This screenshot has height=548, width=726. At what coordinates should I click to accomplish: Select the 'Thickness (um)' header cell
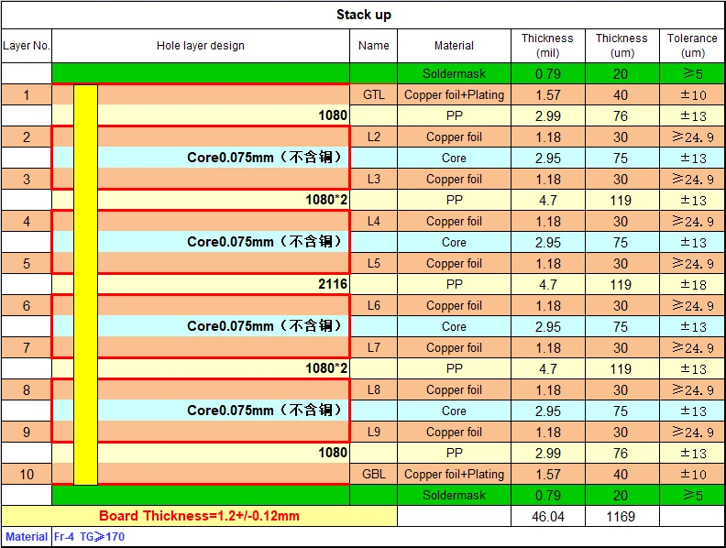pyautogui.click(x=621, y=46)
